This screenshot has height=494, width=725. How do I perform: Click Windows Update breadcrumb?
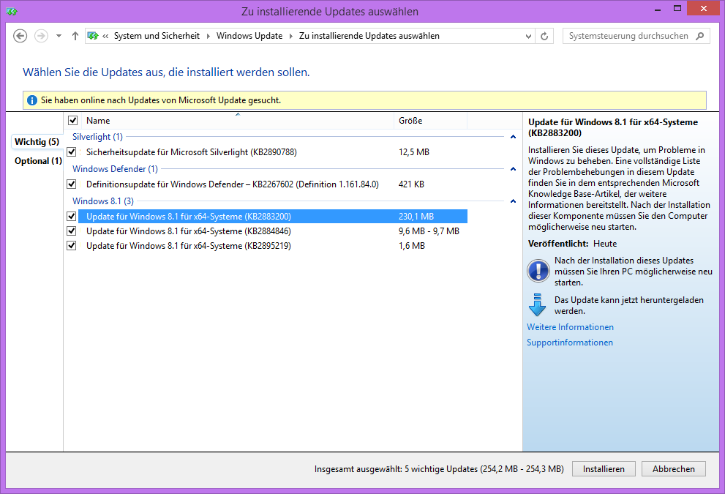[249, 36]
